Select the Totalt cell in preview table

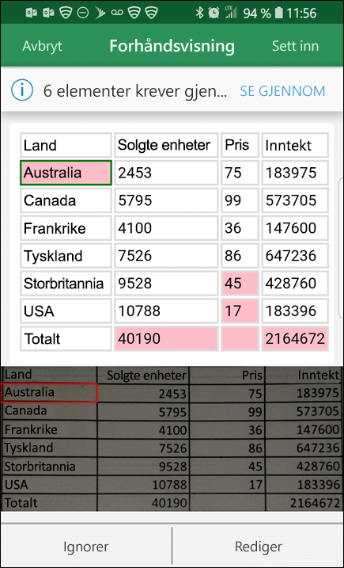point(66,339)
